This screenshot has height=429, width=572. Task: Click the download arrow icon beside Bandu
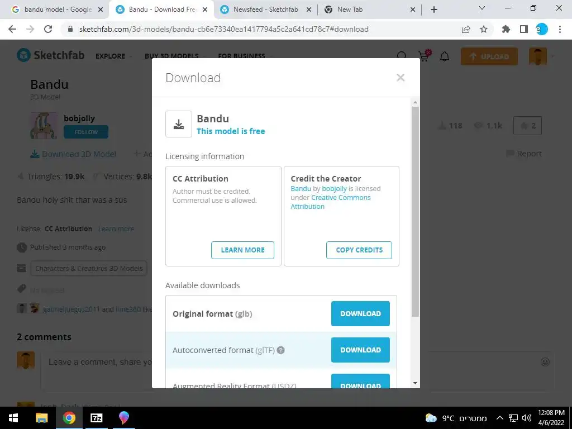tap(179, 124)
